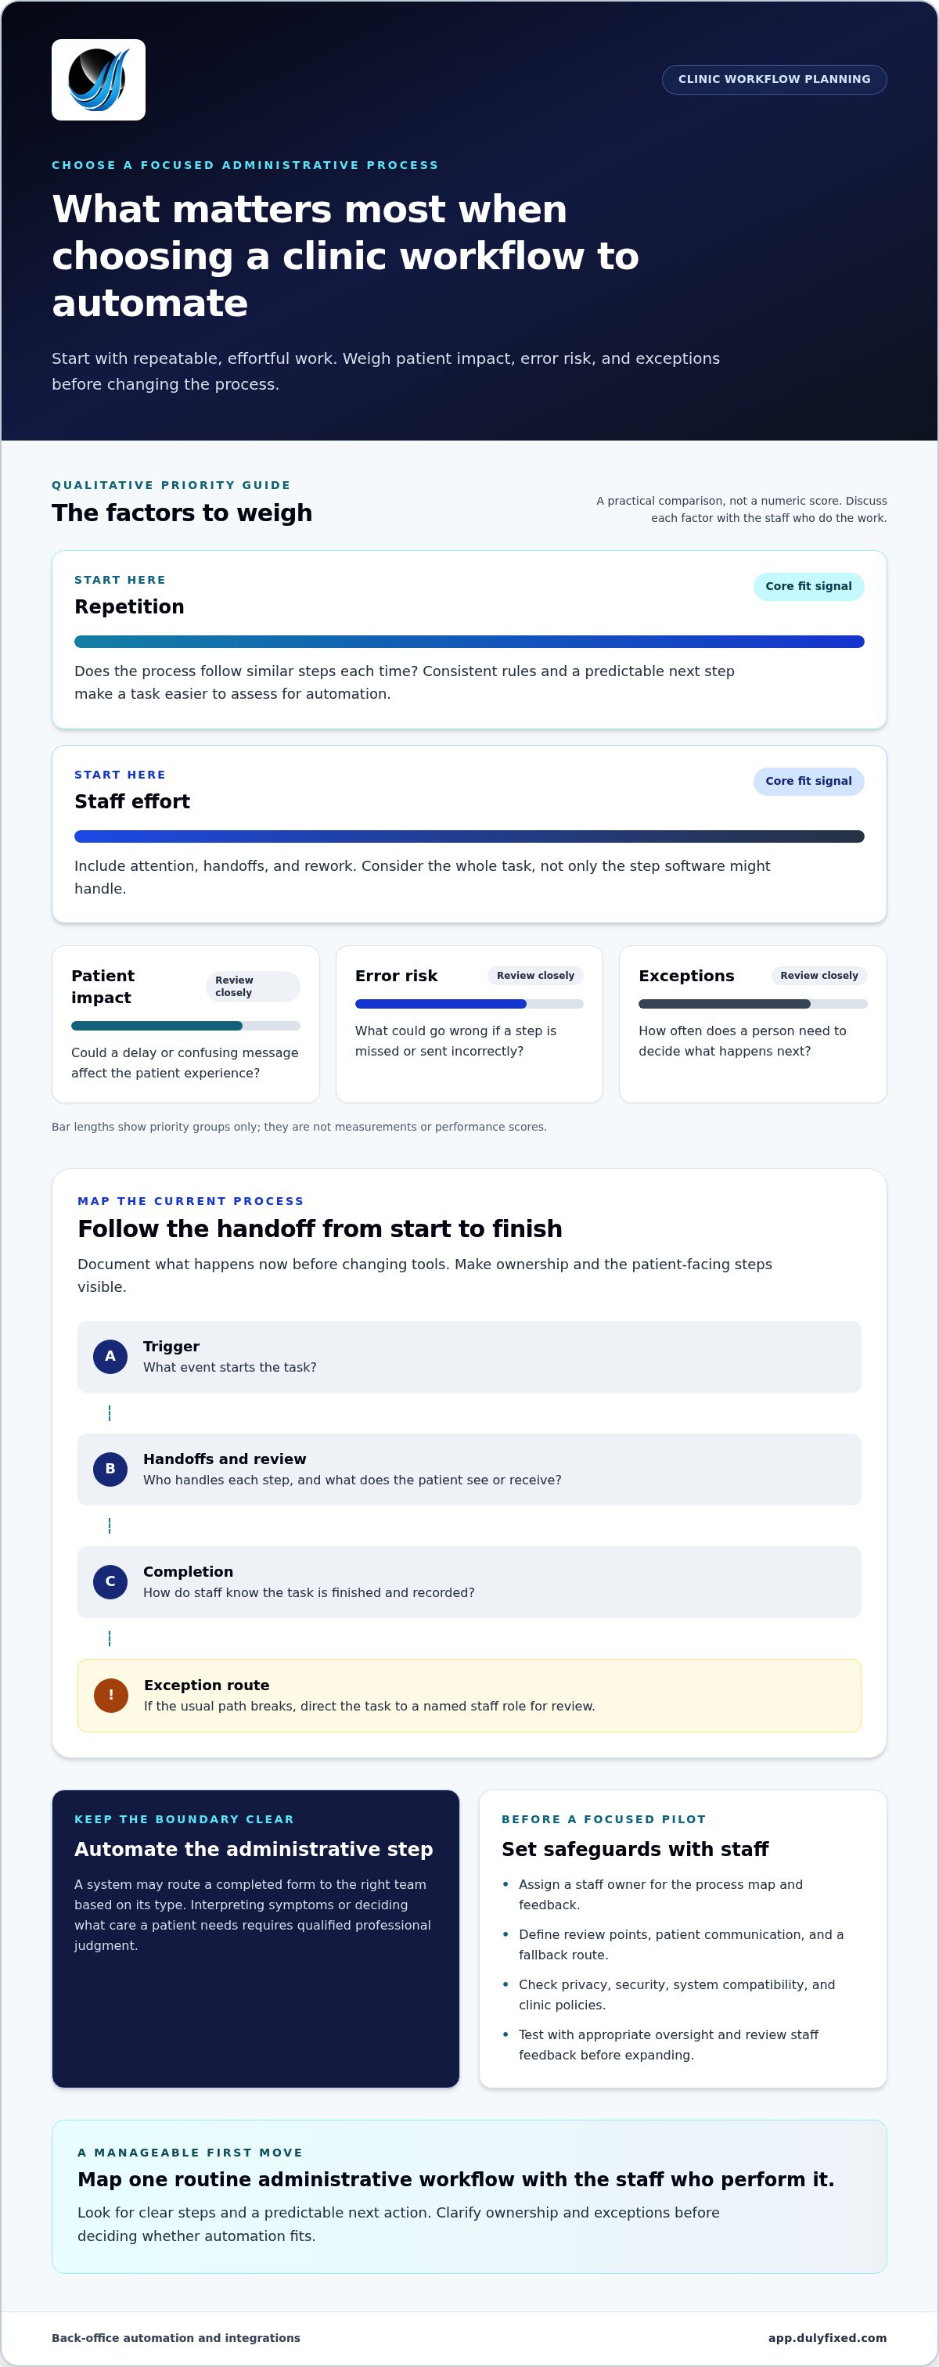939x2367 pixels.
Task: Click the blue swoosh logo icon
Action: click(99, 80)
